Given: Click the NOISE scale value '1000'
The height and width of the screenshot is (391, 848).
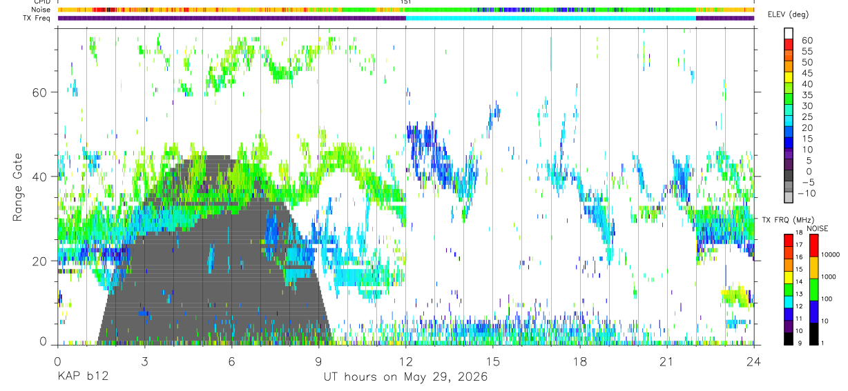Looking at the screenshot, I should [829, 277].
